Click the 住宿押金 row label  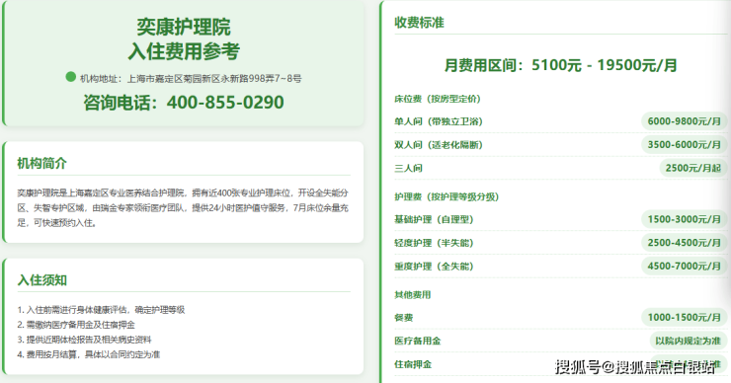click(413, 364)
